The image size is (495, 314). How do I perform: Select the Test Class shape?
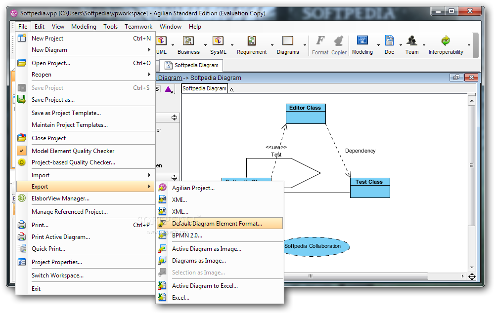[x=370, y=188]
